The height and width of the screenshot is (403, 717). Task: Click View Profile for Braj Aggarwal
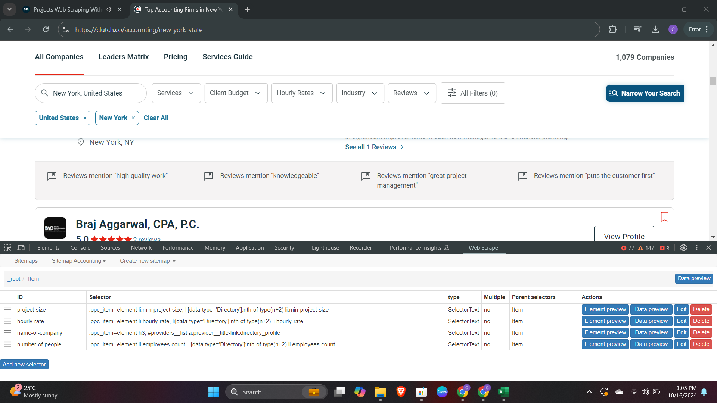[x=624, y=234]
